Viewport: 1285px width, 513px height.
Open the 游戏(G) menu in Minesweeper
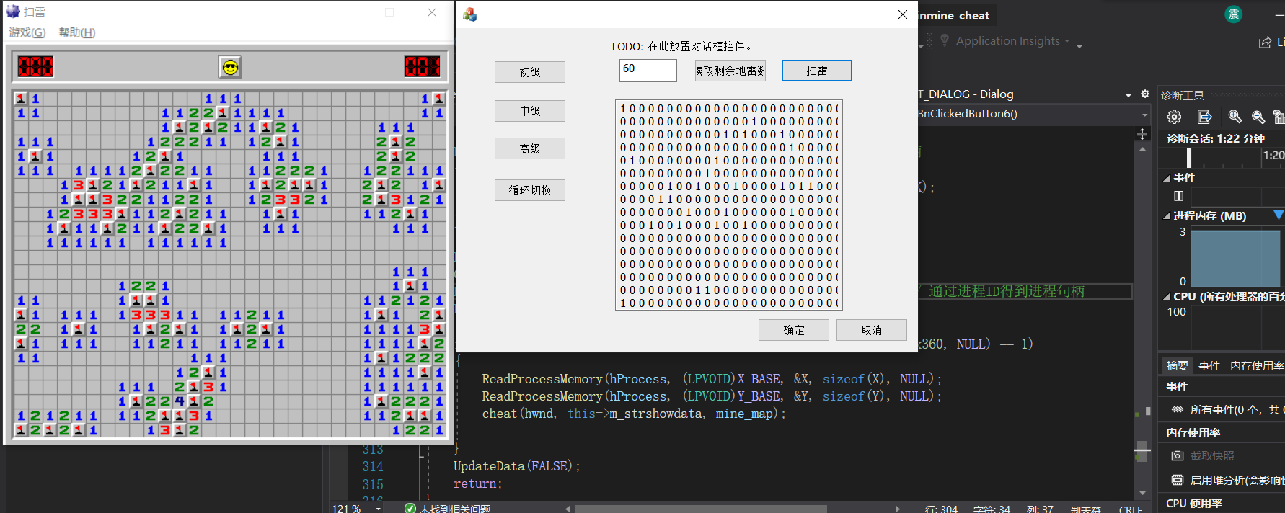pyautogui.click(x=27, y=32)
